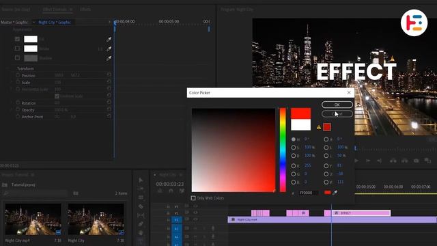Click the red value field showing 255

[308, 165]
